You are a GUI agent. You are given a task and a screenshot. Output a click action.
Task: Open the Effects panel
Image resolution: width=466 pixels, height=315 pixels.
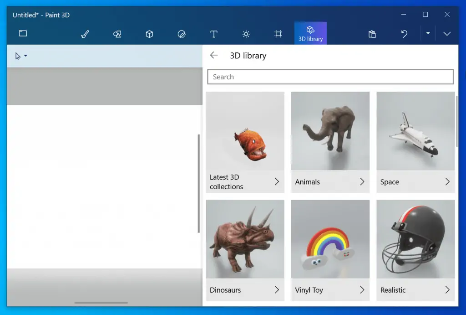pyautogui.click(x=246, y=34)
